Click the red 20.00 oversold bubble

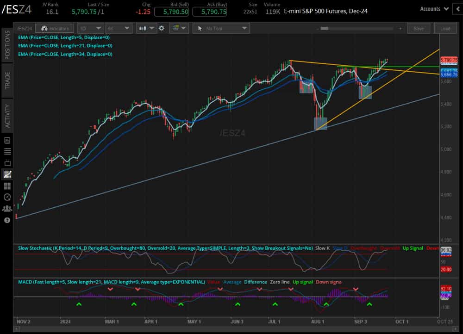(446, 269)
